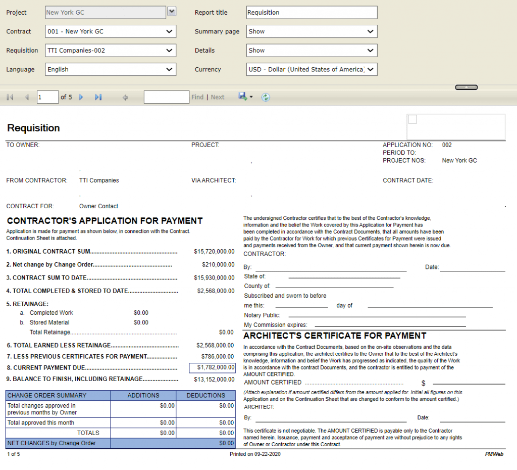Open the Language dropdown
Viewport: 517px width, 470px height.
coord(111,69)
